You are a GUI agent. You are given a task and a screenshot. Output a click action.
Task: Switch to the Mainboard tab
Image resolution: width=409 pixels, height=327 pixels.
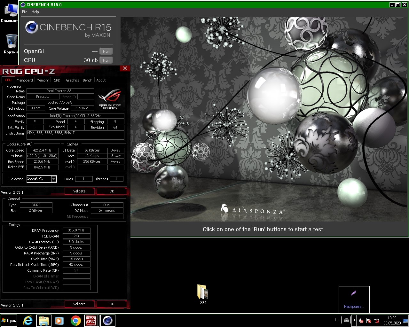[25, 80]
